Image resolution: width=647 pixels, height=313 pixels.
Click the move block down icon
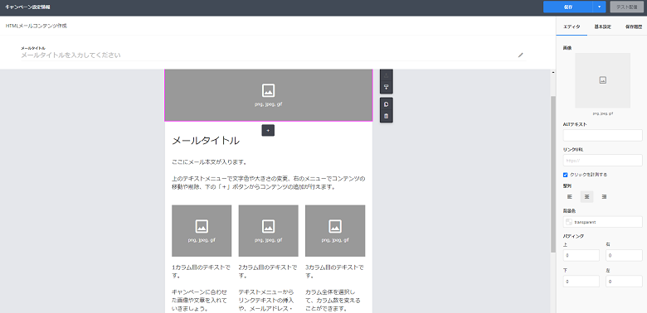387,87
